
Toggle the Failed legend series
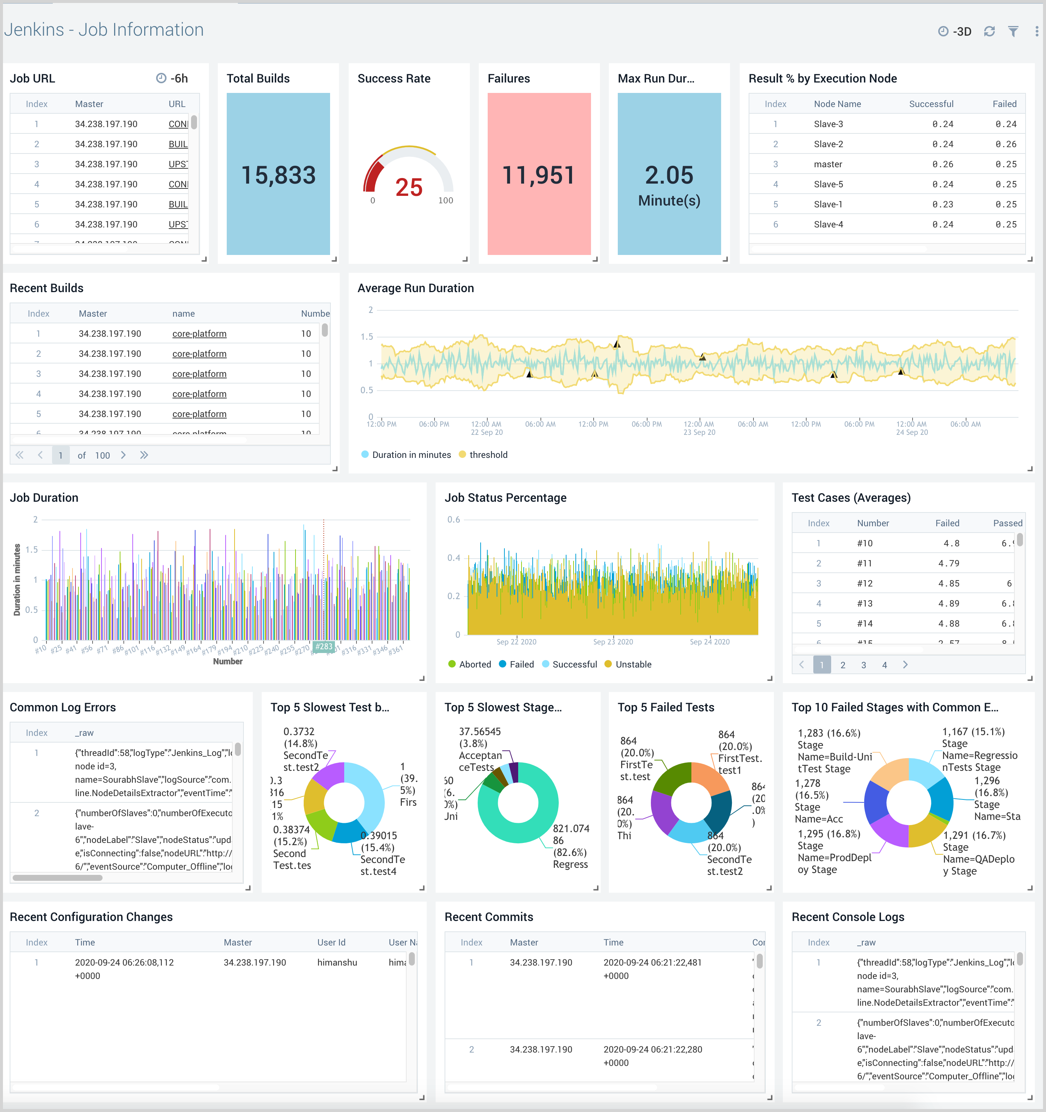coord(521,664)
